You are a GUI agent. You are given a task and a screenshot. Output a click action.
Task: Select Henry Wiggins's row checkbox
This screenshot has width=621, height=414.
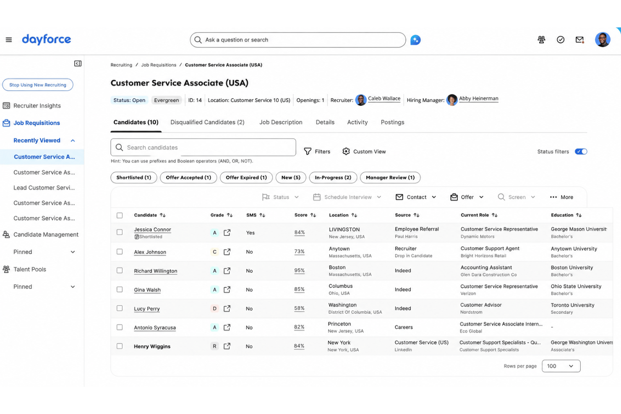[x=120, y=346]
